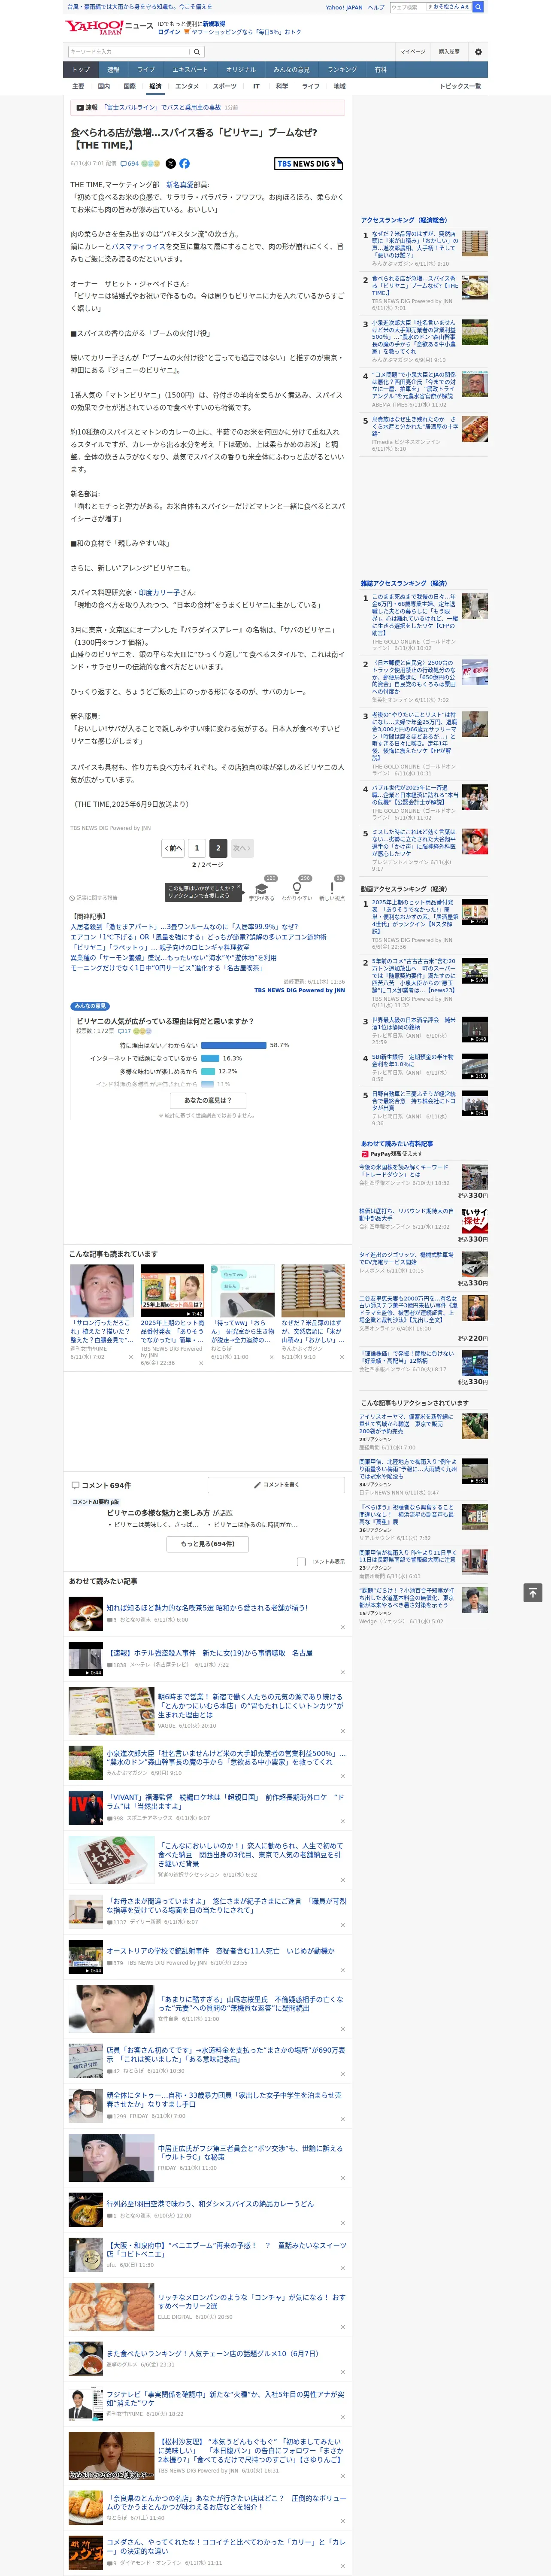Click the emoji reaction icons beside the comment count

tap(150, 163)
